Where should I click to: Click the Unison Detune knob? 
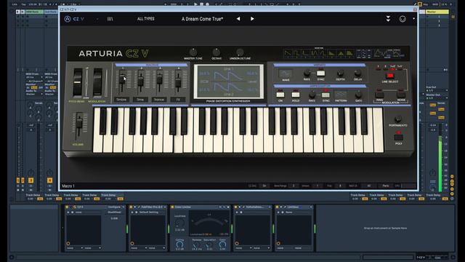240,52
